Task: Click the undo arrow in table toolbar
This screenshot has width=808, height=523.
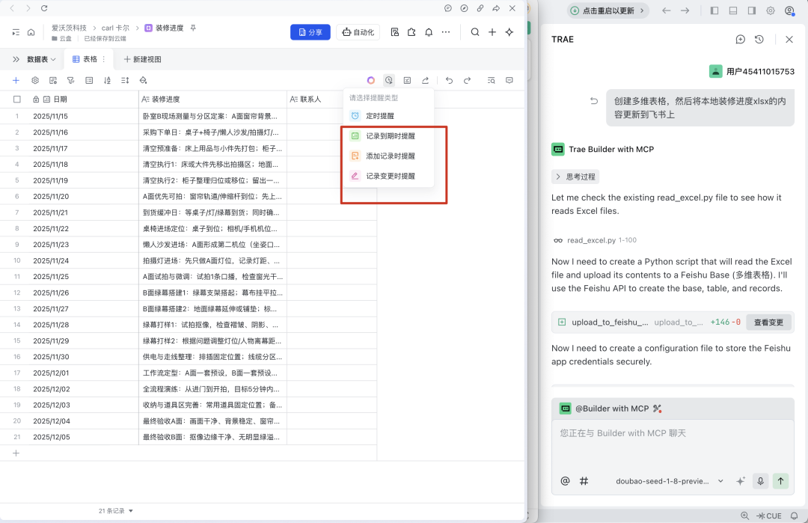Action: [449, 80]
